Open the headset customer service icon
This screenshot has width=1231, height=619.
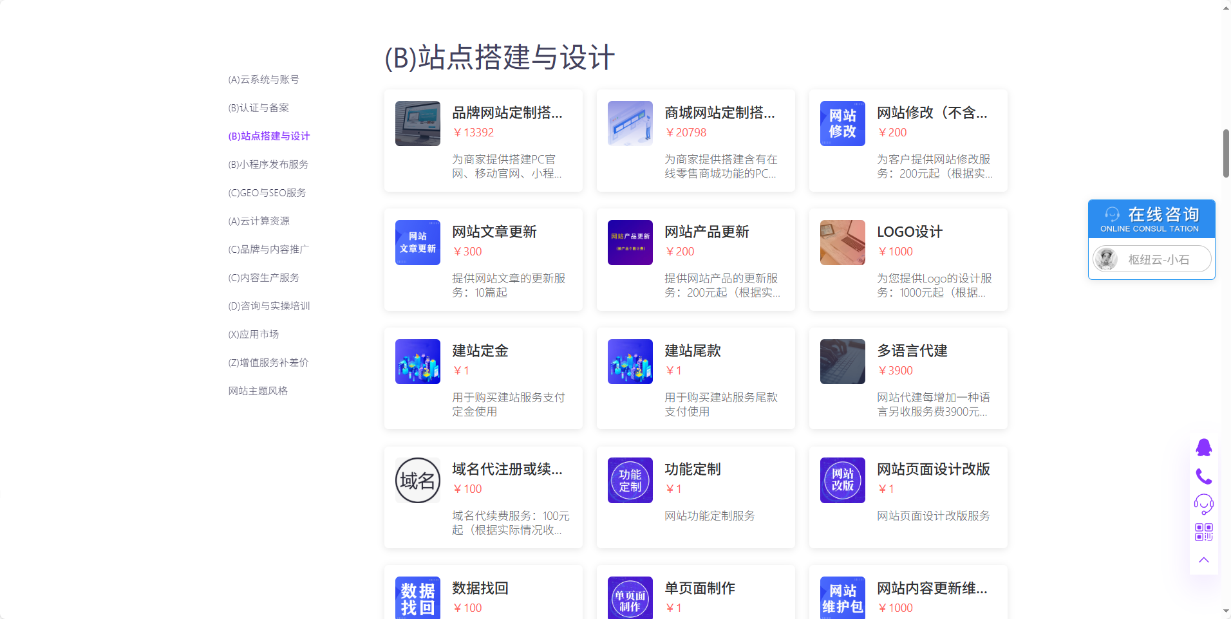(1203, 504)
